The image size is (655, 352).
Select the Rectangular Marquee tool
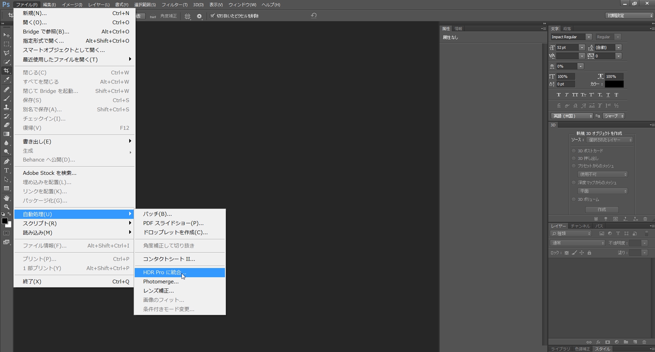(6, 44)
